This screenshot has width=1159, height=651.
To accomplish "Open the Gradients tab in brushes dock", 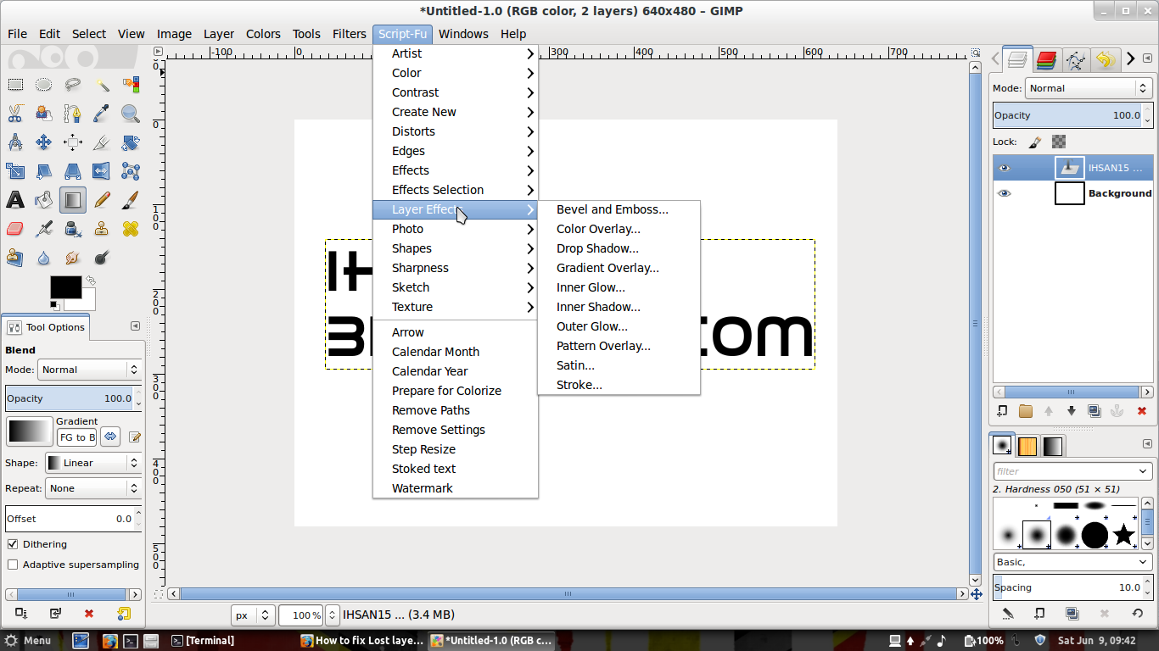I will (x=1053, y=446).
